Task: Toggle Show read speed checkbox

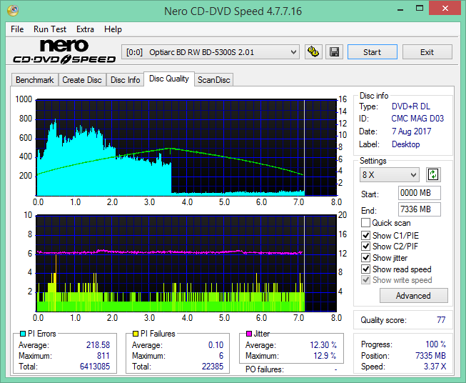Action: click(365, 269)
